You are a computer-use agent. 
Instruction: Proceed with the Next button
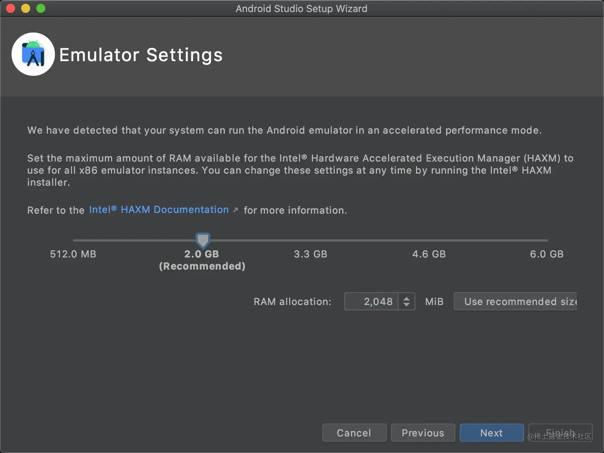(x=491, y=433)
